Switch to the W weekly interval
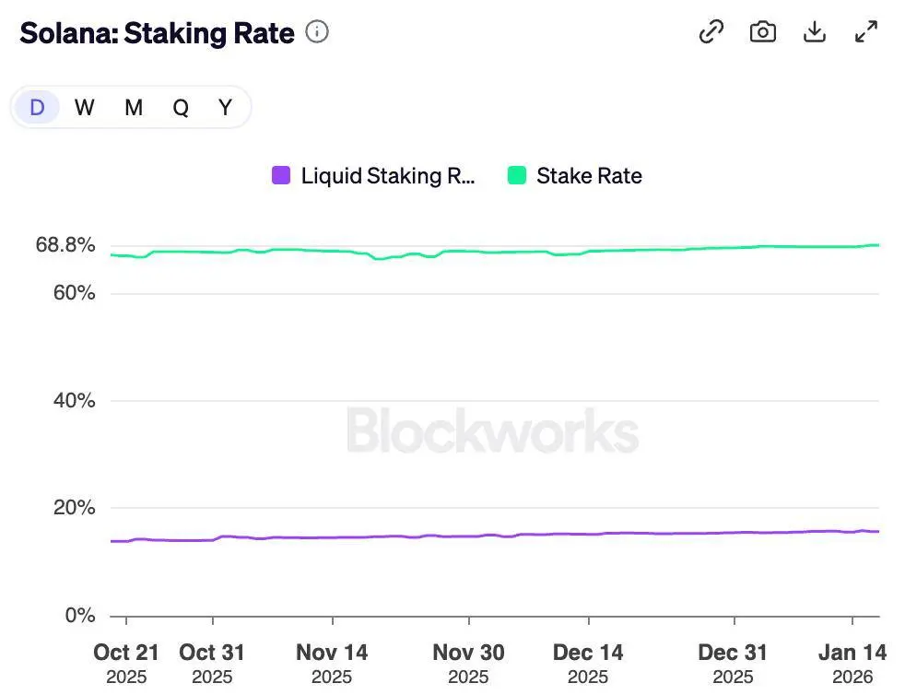 pos(85,108)
